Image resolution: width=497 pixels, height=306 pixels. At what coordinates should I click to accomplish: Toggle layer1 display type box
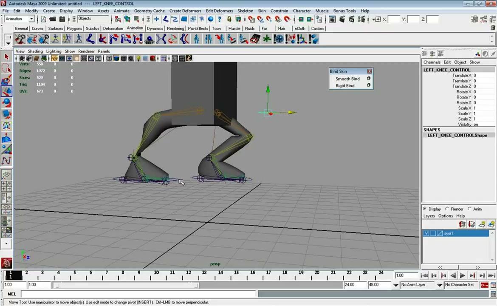(433, 233)
